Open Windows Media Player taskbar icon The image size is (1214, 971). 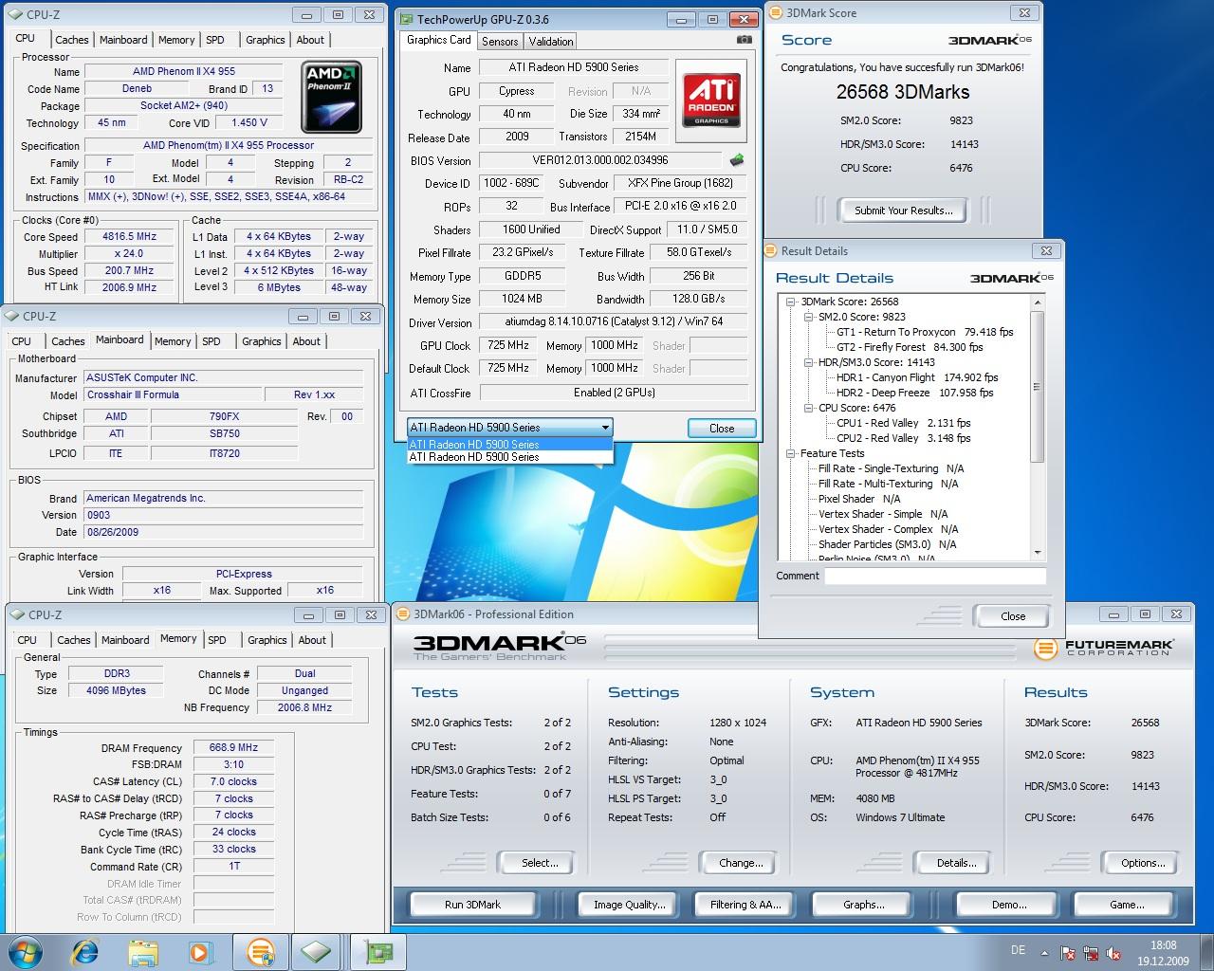[200, 951]
